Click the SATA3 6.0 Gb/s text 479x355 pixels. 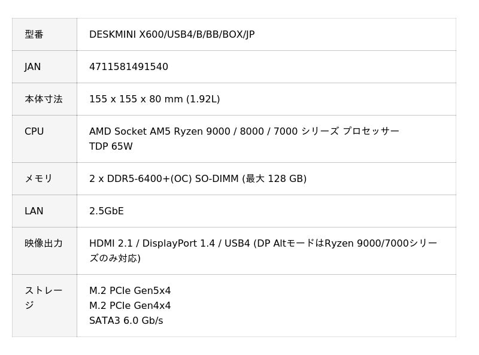(126, 321)
